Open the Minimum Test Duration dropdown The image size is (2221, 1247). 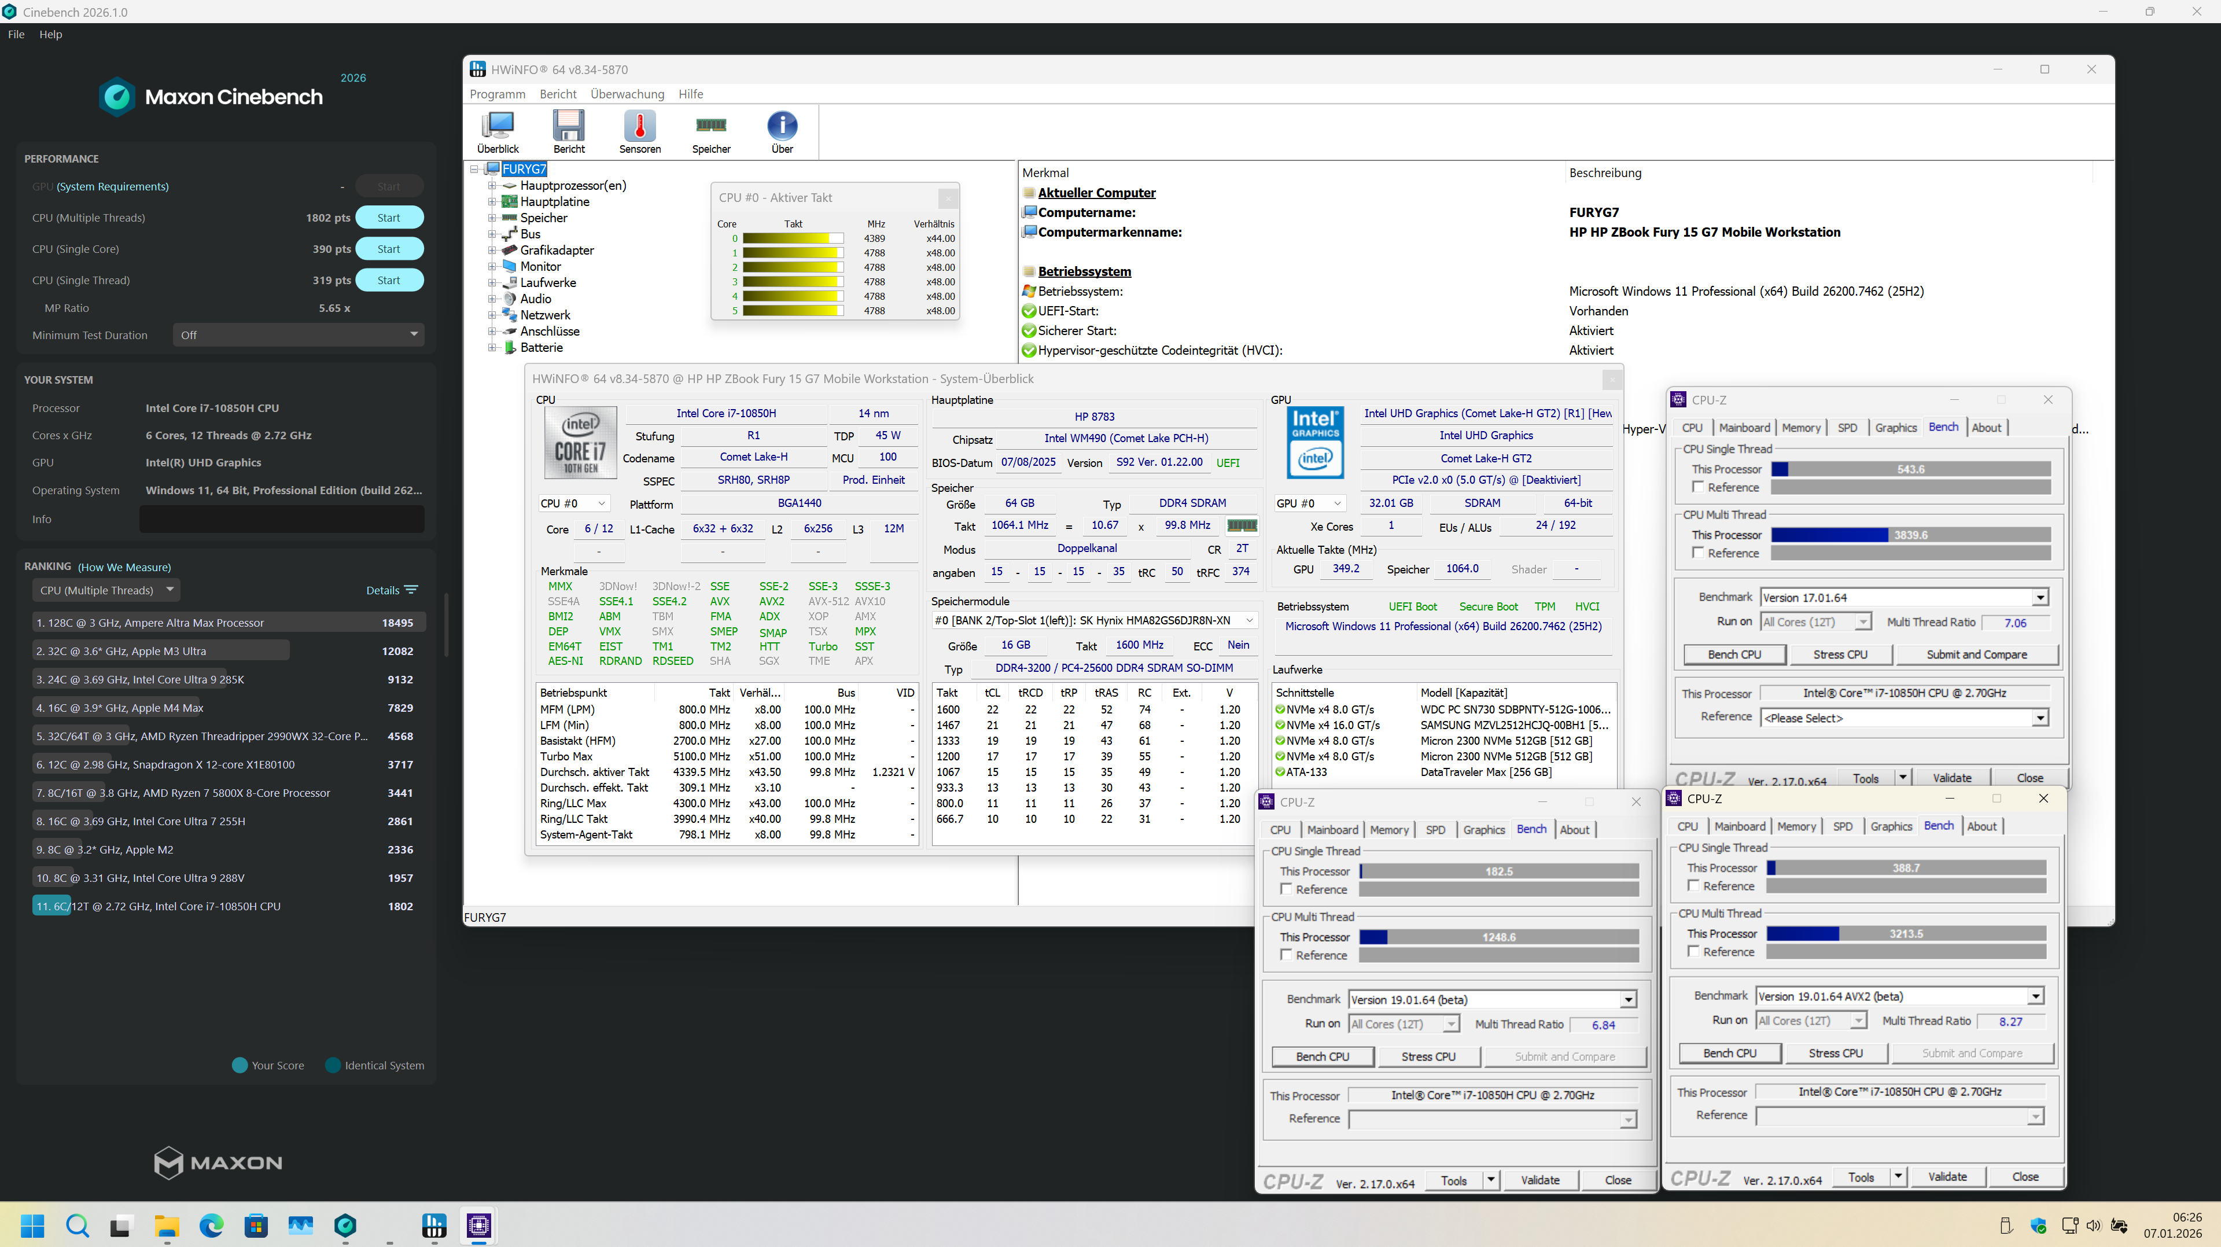(x=299, y=334)
